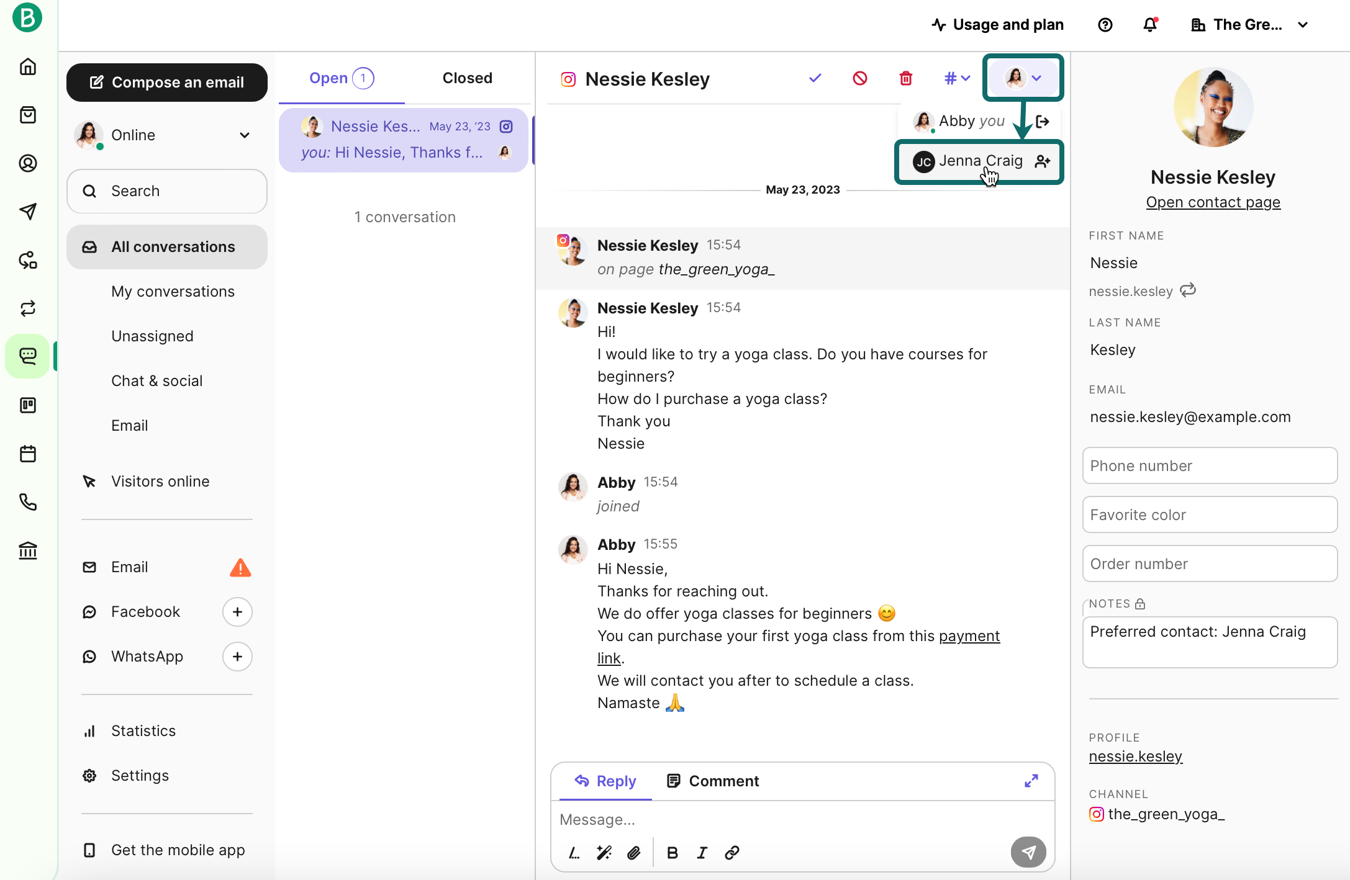Click the mark-as-resolved checkmark icon
Viewport: 1350px width, 880px height.
click(815, 78)
